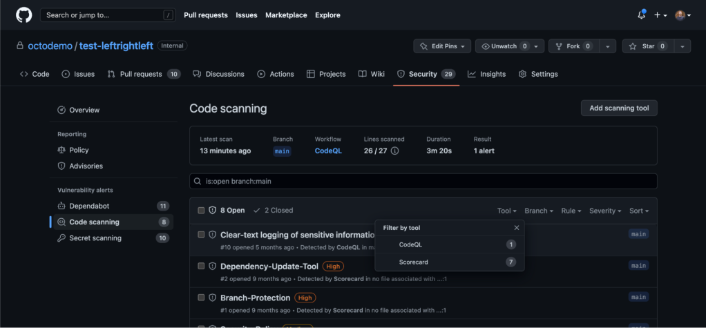Open the notifications bell icon

641,15
